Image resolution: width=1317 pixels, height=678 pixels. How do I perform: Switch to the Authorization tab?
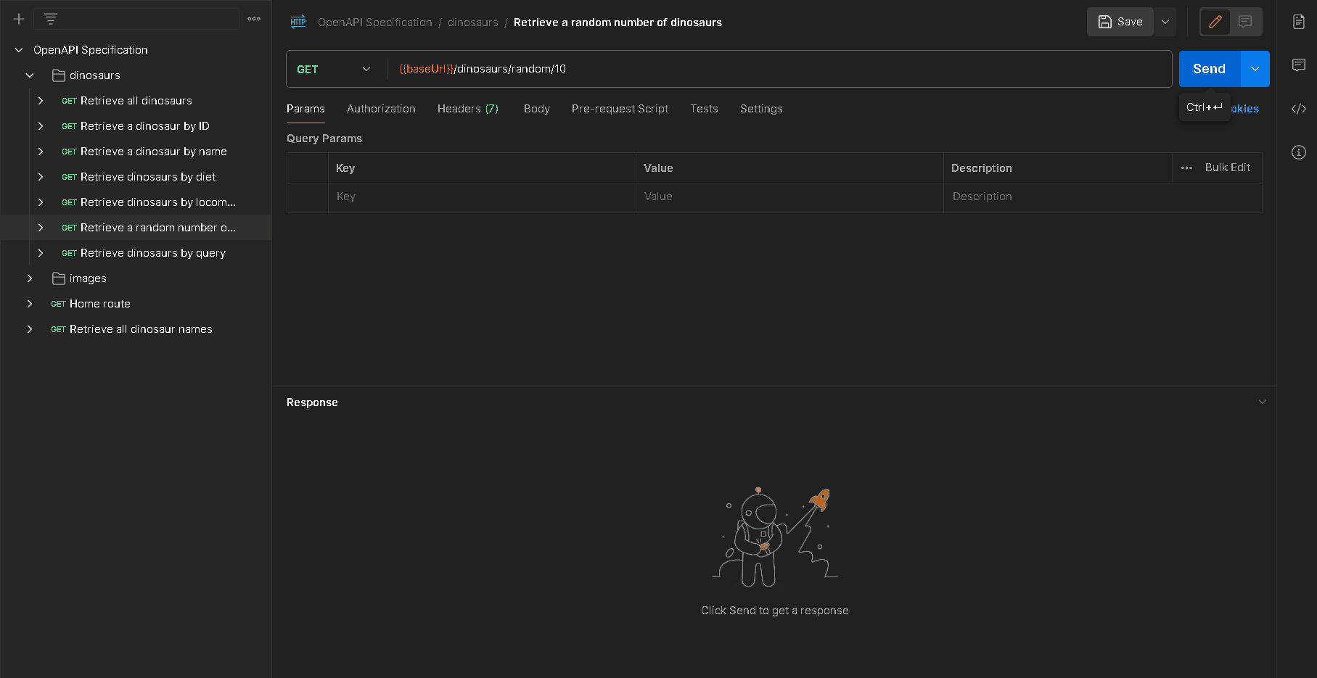point(381,109)
